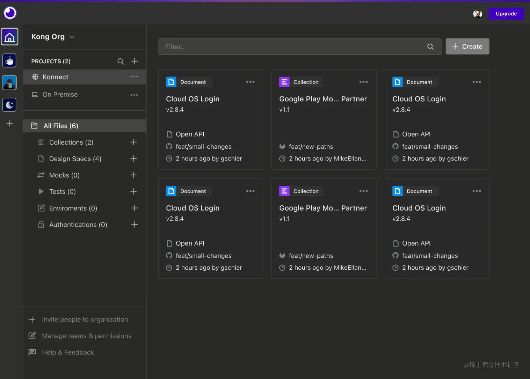Open three-dot menu on the bottom Google Play card
Viewport: 530px width, 379px height.
(363, 191)
